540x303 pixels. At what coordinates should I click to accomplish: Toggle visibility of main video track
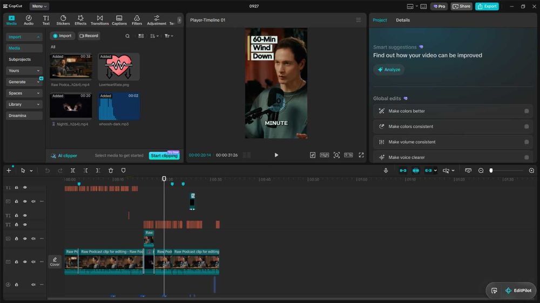tap(25, 261)
